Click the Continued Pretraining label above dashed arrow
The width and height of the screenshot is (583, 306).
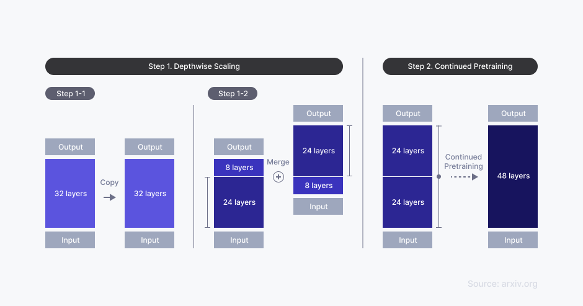click(x=463, y=161)
